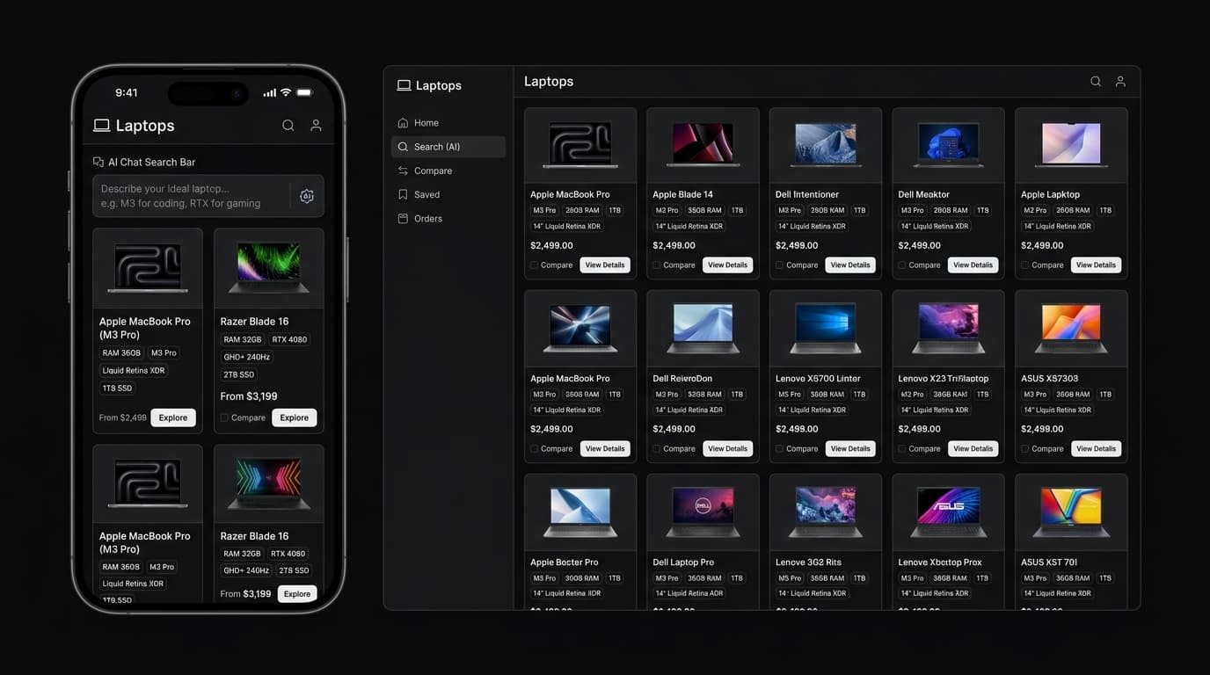Tick Compare checkbox on Apple Lapktop card

(x=1025, y=265)
